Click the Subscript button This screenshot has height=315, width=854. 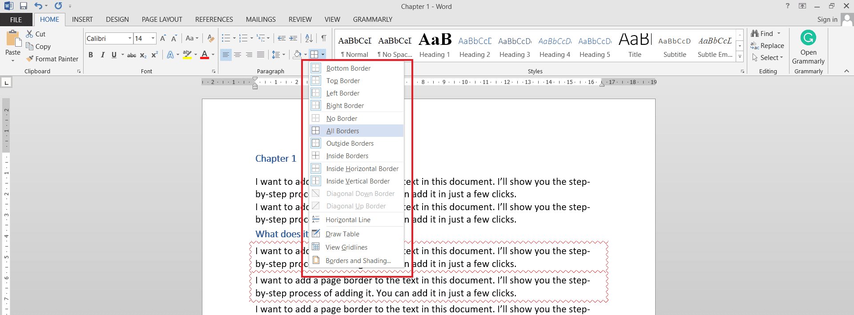pos(143,55)
